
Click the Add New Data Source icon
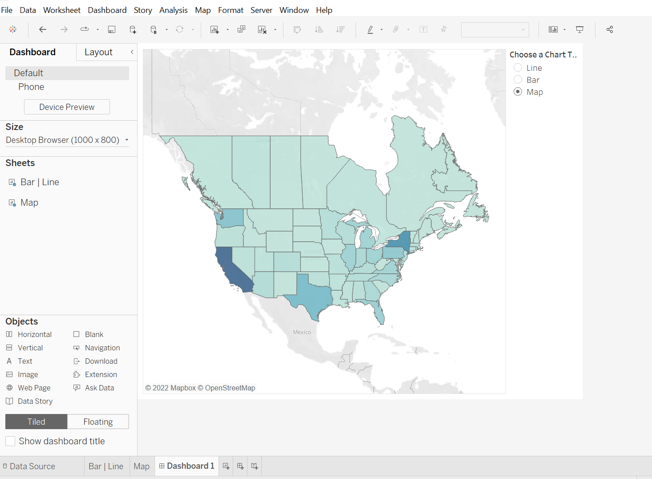133,29
